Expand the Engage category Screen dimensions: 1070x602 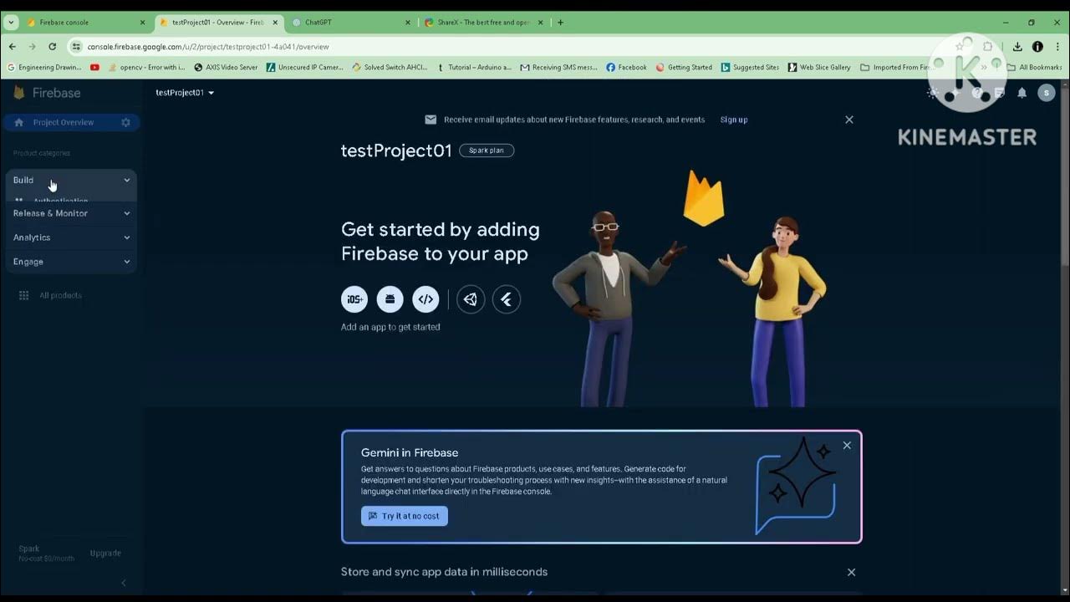pos(71,262)
